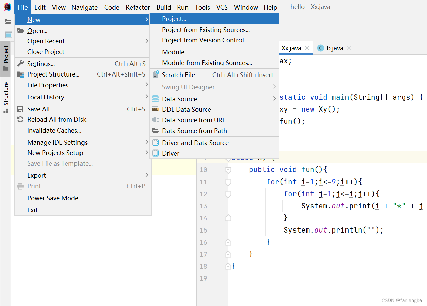The height and width of the screenshot is (306, 427).
Task: Open the Code menu
Action: pyautogui.click(x=112, y=7)
